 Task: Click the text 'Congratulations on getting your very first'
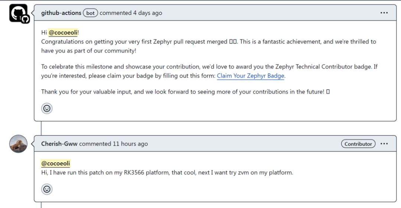[x=97, y=42]
